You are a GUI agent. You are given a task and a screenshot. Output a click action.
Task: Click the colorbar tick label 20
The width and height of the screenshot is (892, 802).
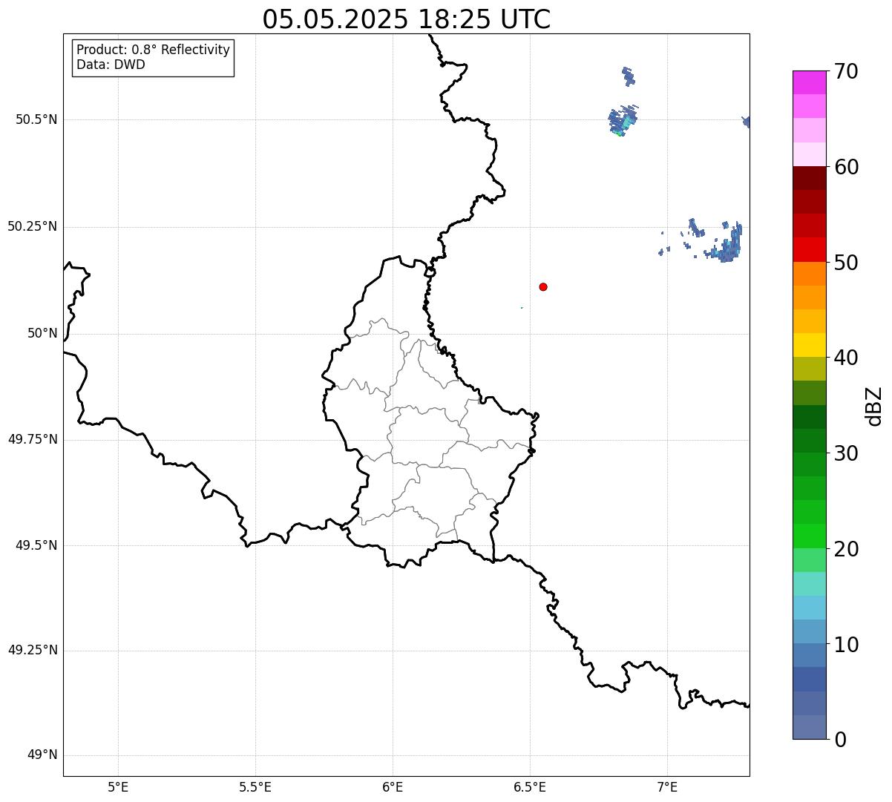[x=846, y=549]
